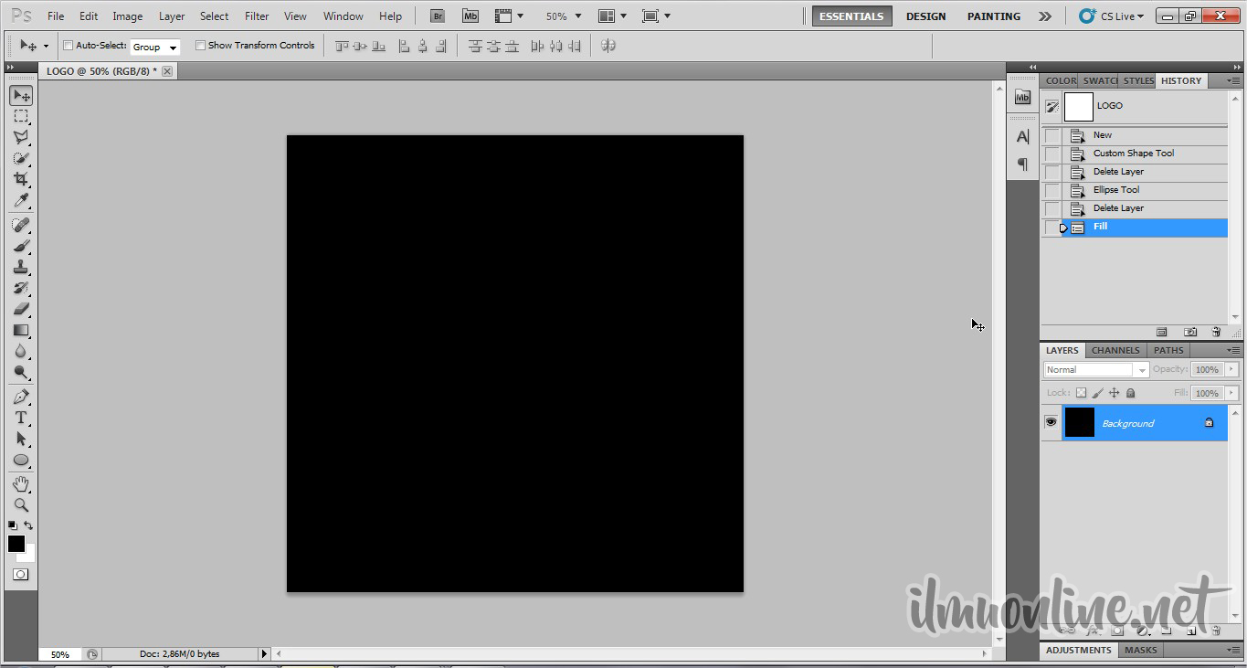Viewport: 1247px width, 668px height.
Task: Enable the Auto-Select checkbox
Action: click(x=69, y=46)
